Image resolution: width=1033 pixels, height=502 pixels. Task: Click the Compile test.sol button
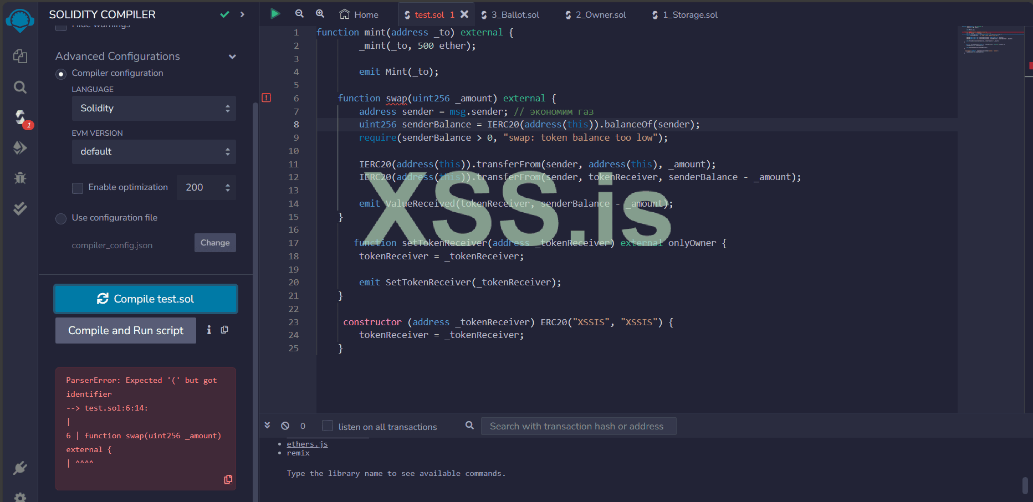[146, 299]
